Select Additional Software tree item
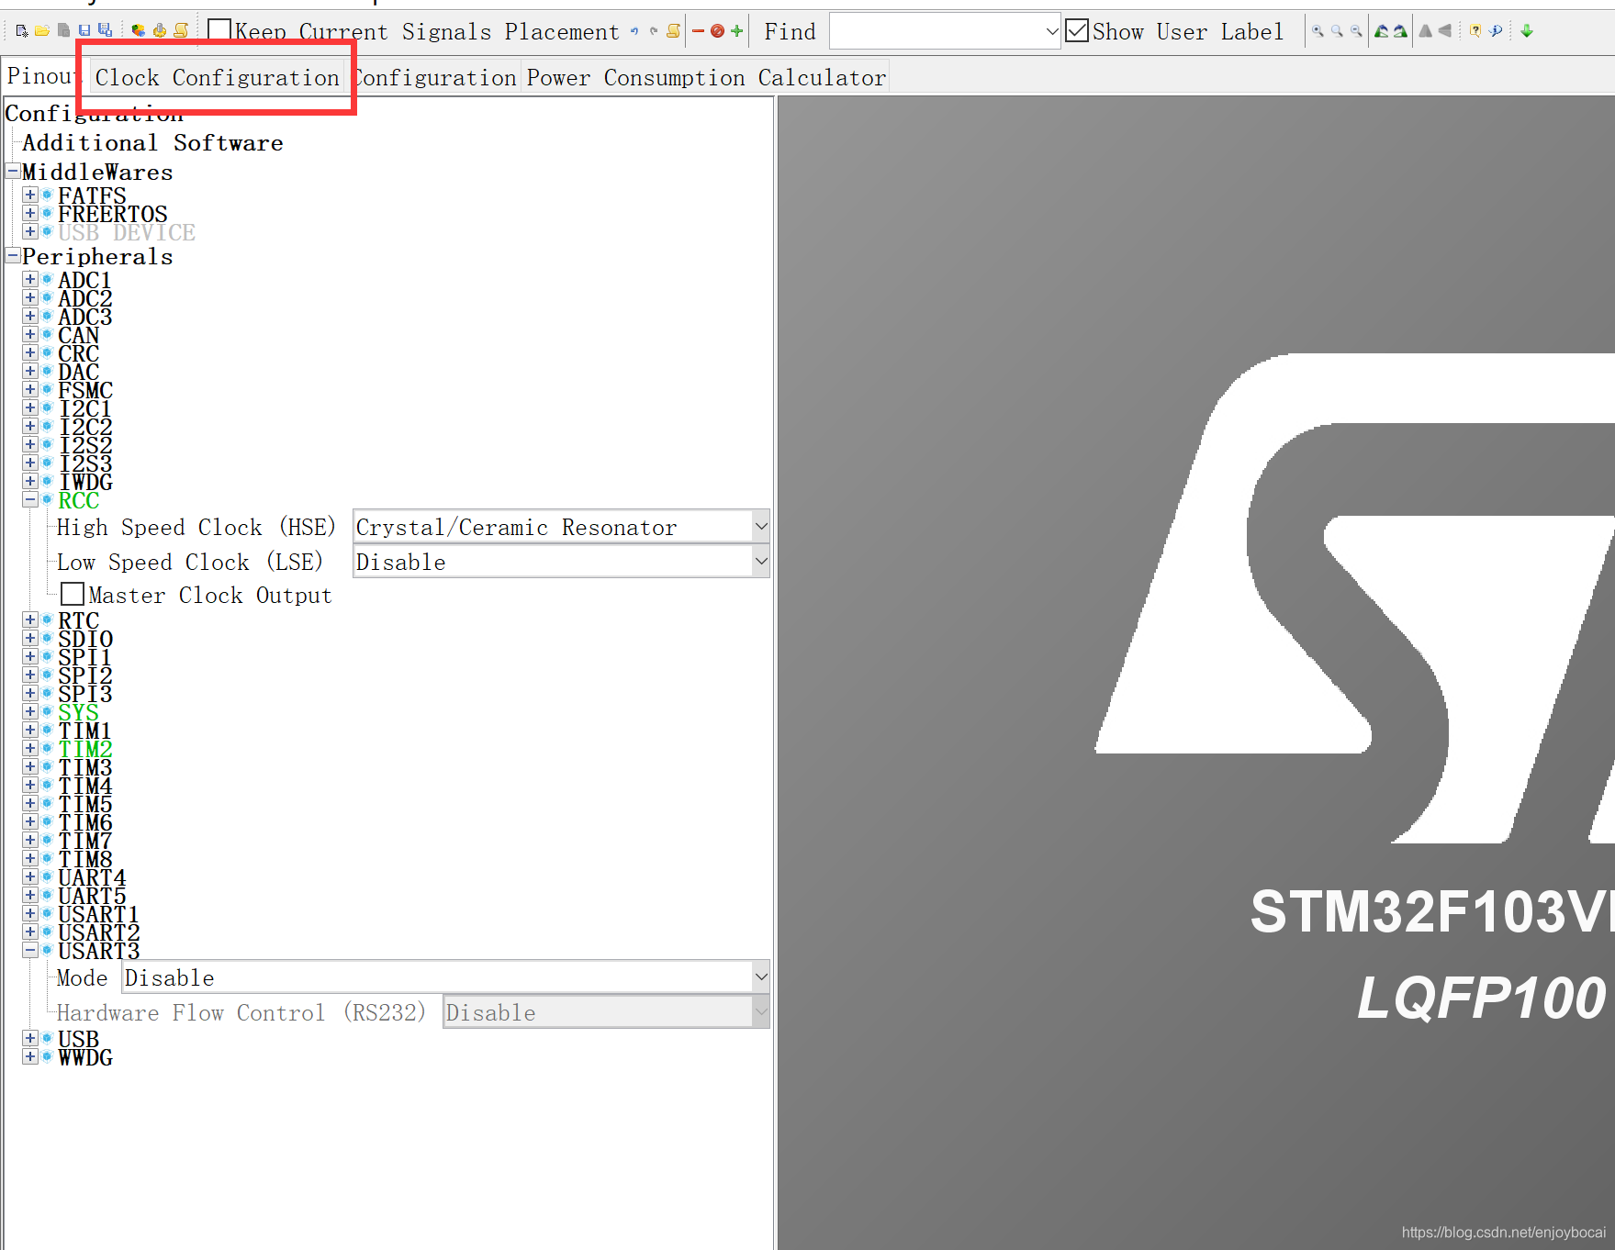1615x1250 pixels. tap(152, 143)
